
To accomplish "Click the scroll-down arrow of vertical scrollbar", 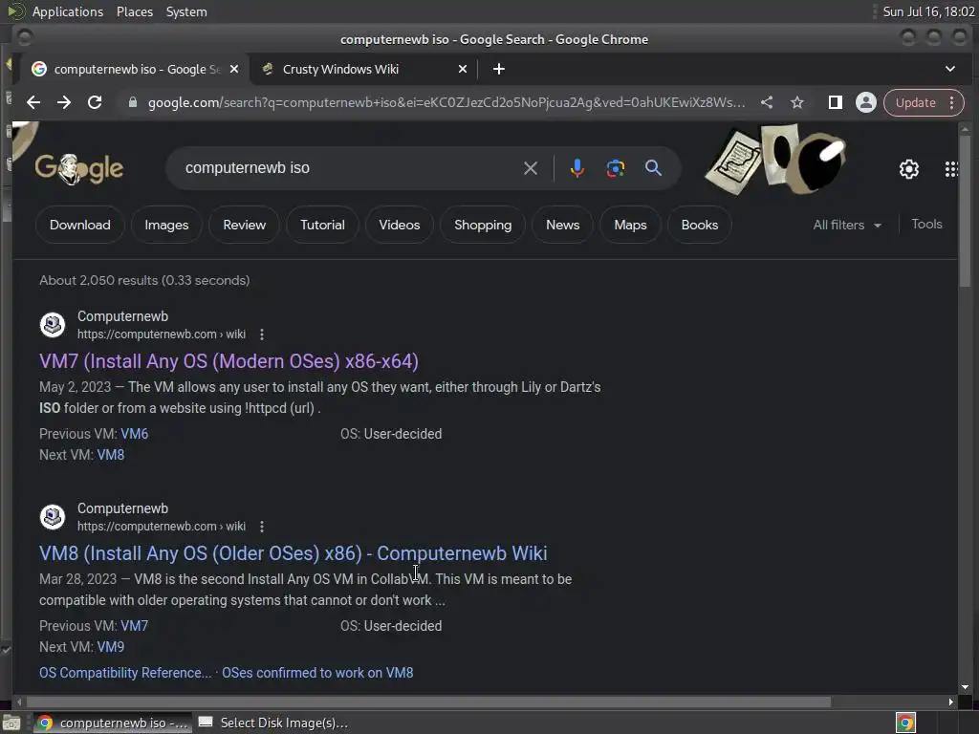I will tap(966, 687).
